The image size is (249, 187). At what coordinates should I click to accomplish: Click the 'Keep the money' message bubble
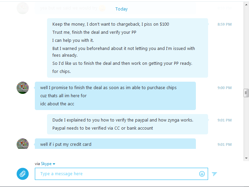pyautogui.click(x=128, y=48)
